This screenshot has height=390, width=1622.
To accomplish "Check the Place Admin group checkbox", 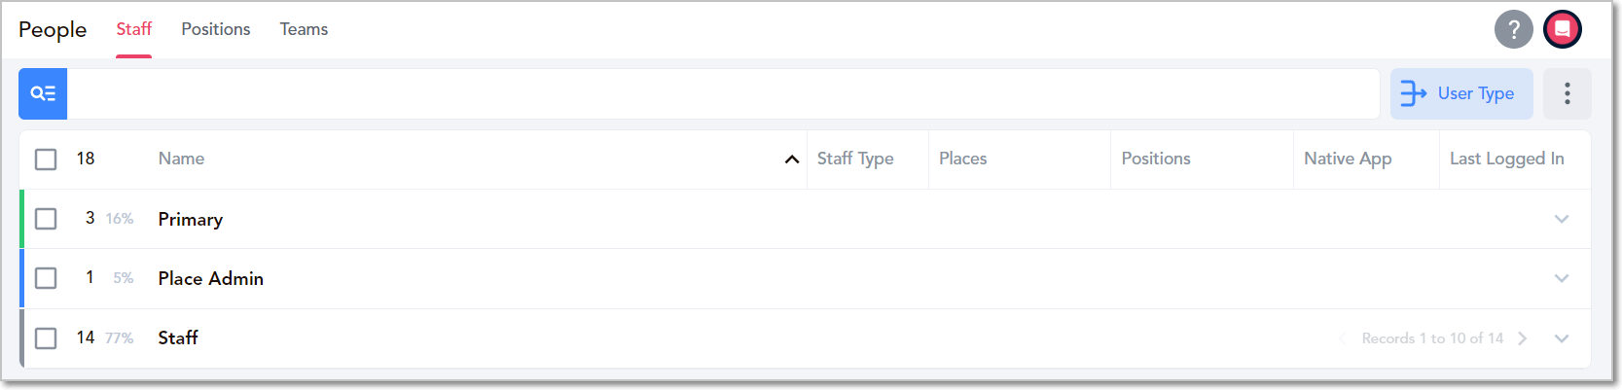I will click(x=46, y=278).
